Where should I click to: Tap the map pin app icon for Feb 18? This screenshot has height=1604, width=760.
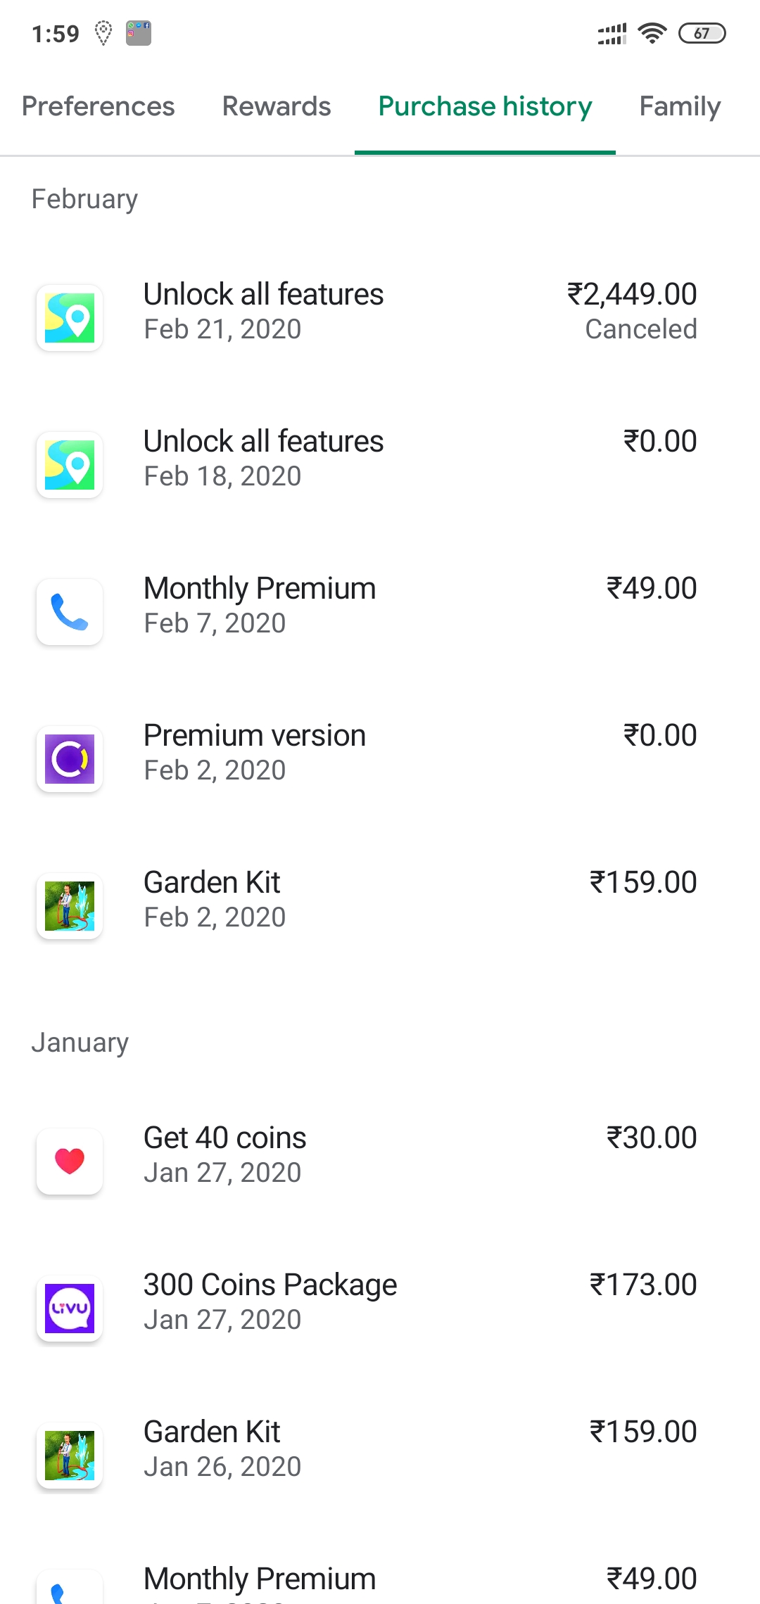coord(70,465)
